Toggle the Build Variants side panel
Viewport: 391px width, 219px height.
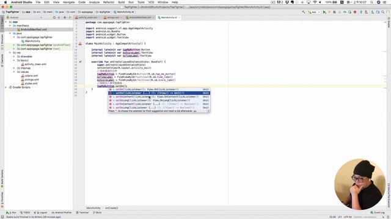(x=2, y=179)
